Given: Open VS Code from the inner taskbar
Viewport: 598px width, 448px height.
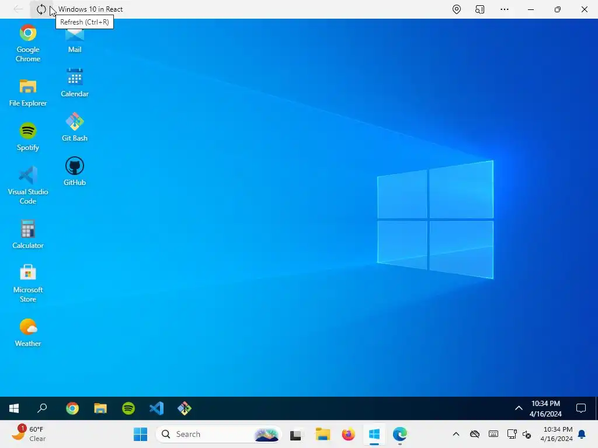Looking at the screenshot, I should pos(157,408).
